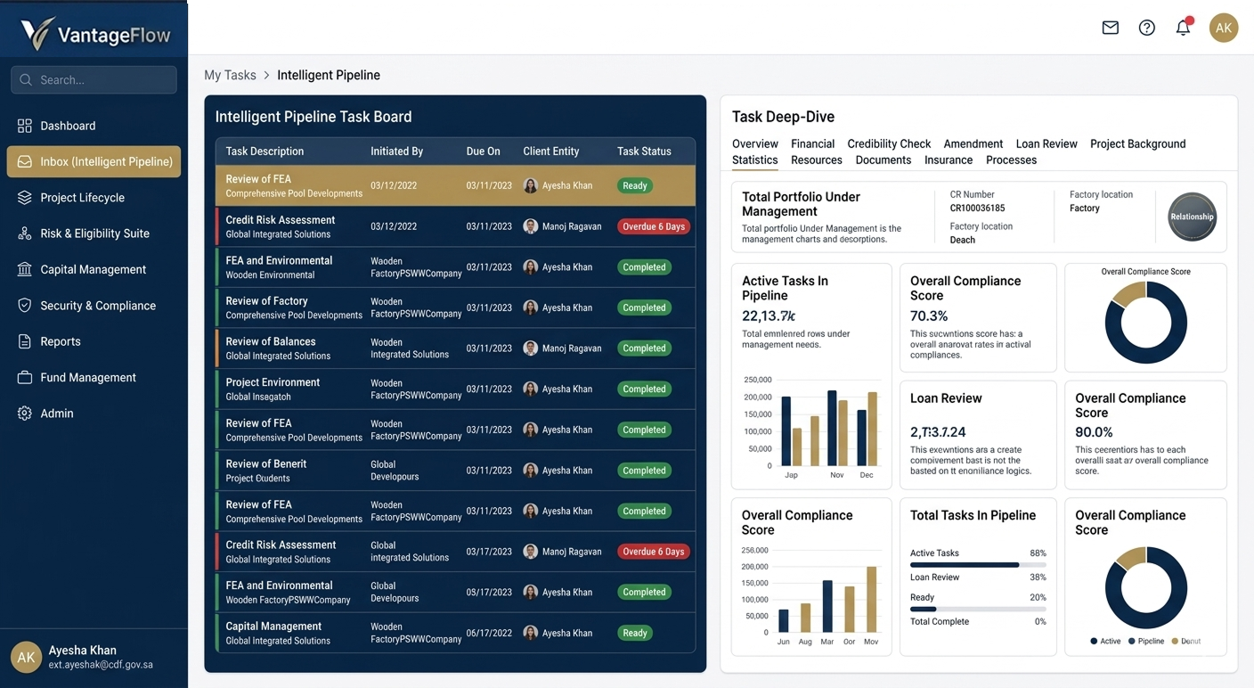The height and width of the screenshot is (688, 1254).
Task: Click the Fund Management briefcase icon
Action: pos(25,378)
